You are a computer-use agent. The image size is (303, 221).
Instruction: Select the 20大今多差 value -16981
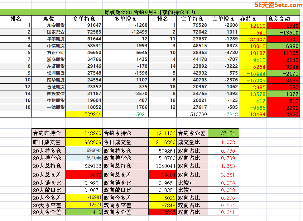click(84, 198)
